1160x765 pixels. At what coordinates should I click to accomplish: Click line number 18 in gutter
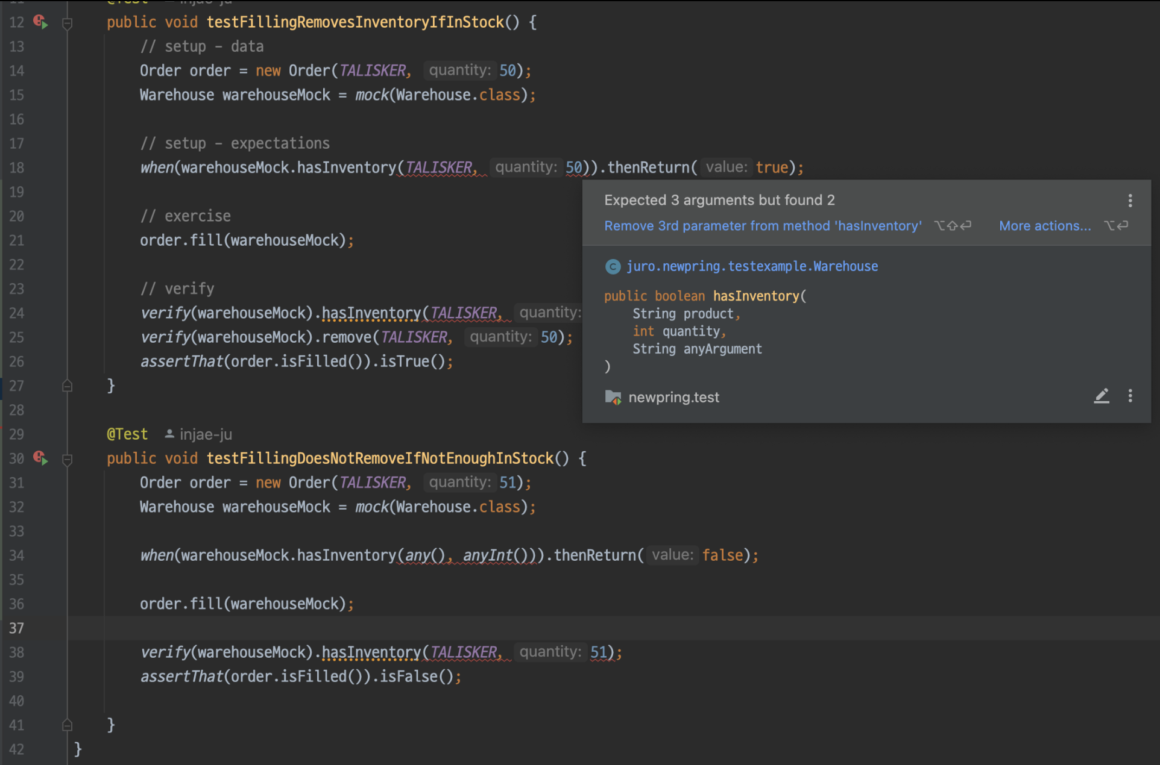tap(16, 167)
